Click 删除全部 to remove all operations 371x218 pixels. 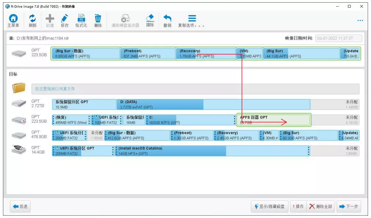pyautogui.click(x=321, y=207)
